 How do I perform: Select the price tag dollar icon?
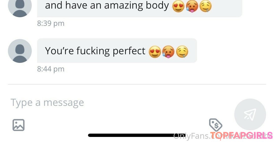click(x=216, y=125)
